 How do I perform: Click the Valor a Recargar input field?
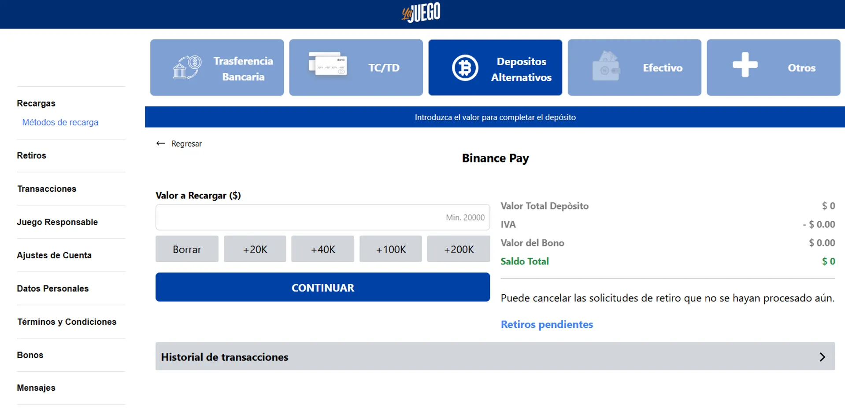322,217
